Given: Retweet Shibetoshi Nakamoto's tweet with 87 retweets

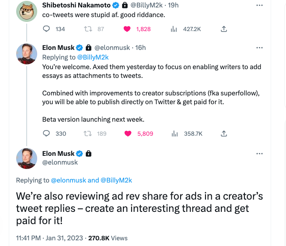Looking at the screenshot, I should [87, 29].
